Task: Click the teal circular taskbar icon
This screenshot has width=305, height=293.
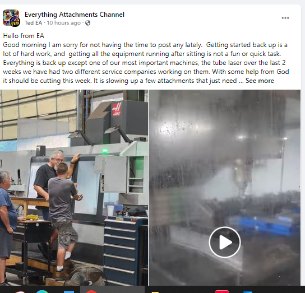Action: [x=42, y=291]
